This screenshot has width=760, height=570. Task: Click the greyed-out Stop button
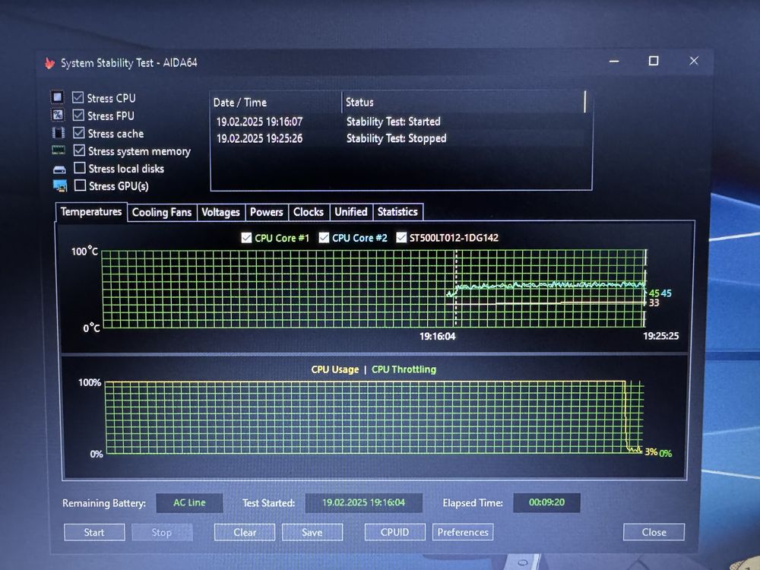pyautogui.click(x=162, y=532)
